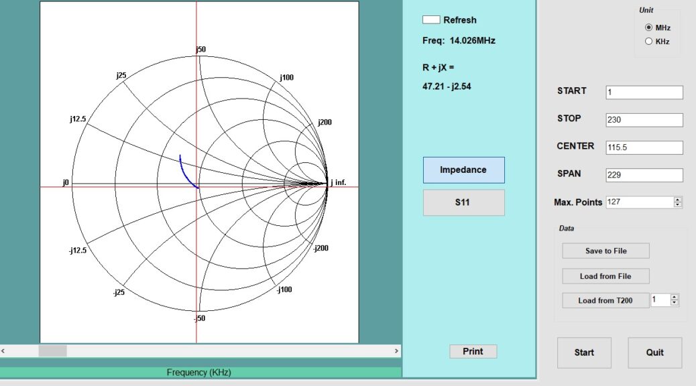Screen dimensions: 696x386
Task: Click the CENTER frequency field
Action: click(644, 147)
